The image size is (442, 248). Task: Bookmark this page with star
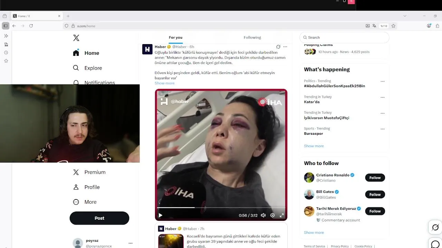[393, 26]
